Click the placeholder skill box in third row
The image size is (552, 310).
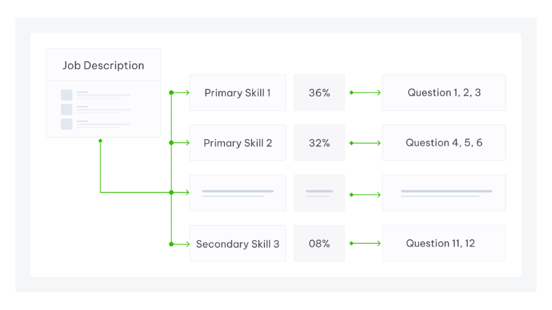237,193
